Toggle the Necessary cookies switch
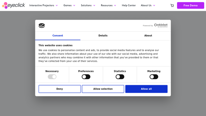The image size is (206, 116). pyautogui.click(x=52, y=77)
